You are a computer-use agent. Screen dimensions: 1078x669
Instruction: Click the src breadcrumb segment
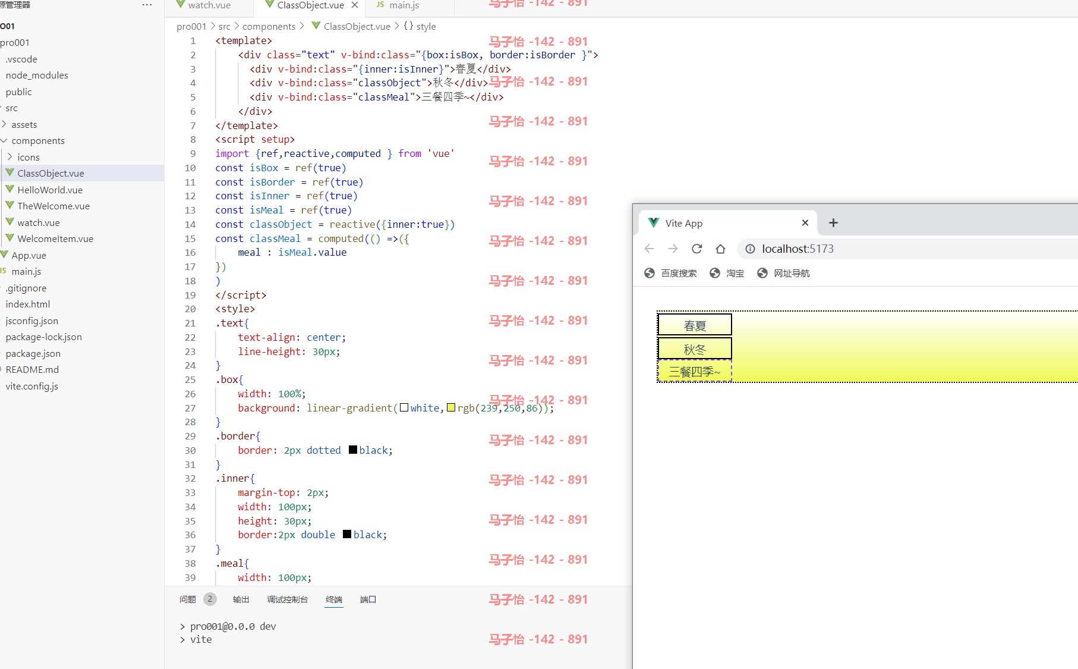[x=225, y=26]
